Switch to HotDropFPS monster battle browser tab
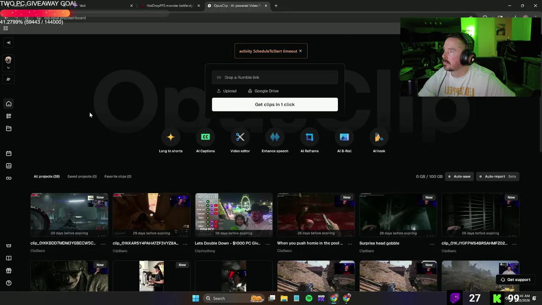This screenshot has width=542, height=305. click(x=169, y=6)
